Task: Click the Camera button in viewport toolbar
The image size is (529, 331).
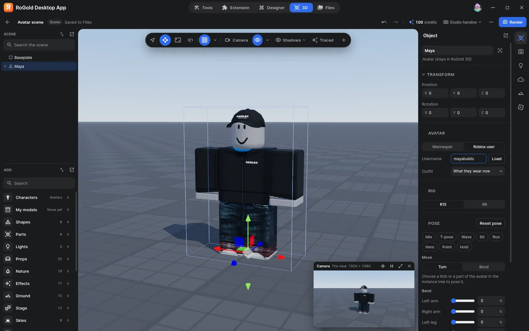Action: [x=236, y=40]
